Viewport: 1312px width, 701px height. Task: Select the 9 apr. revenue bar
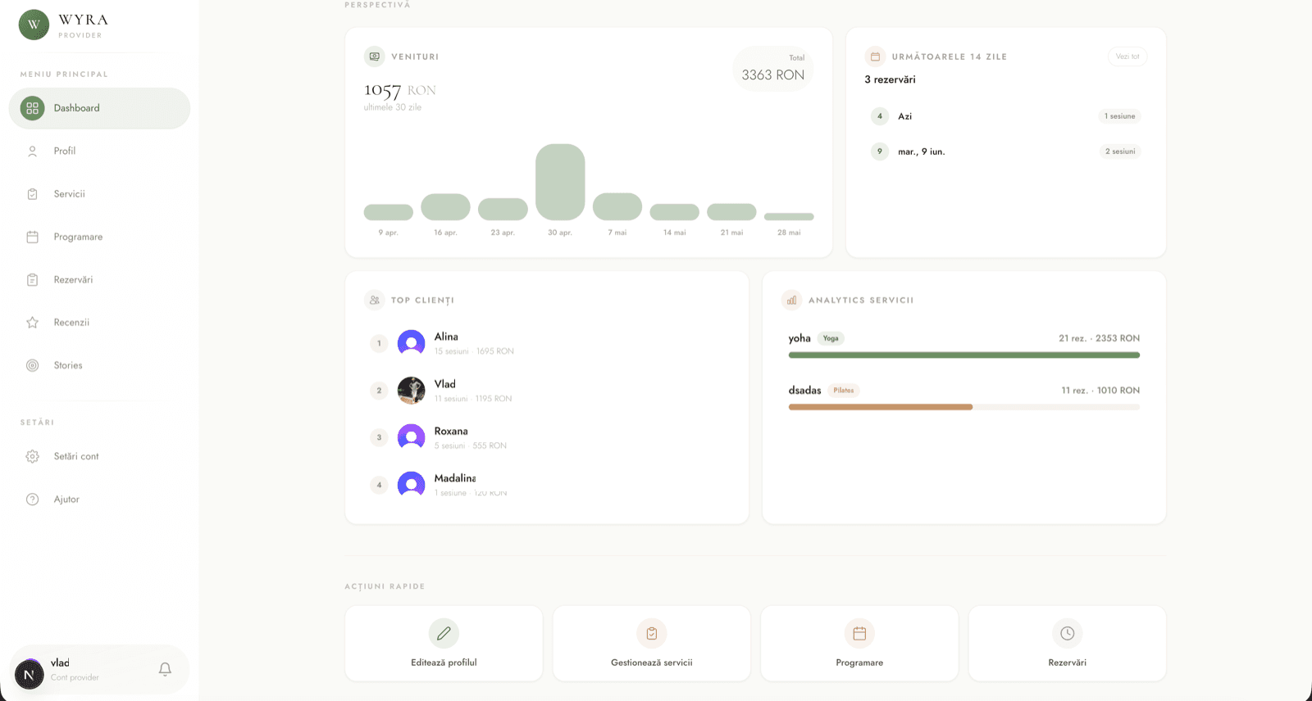[389, 212]
